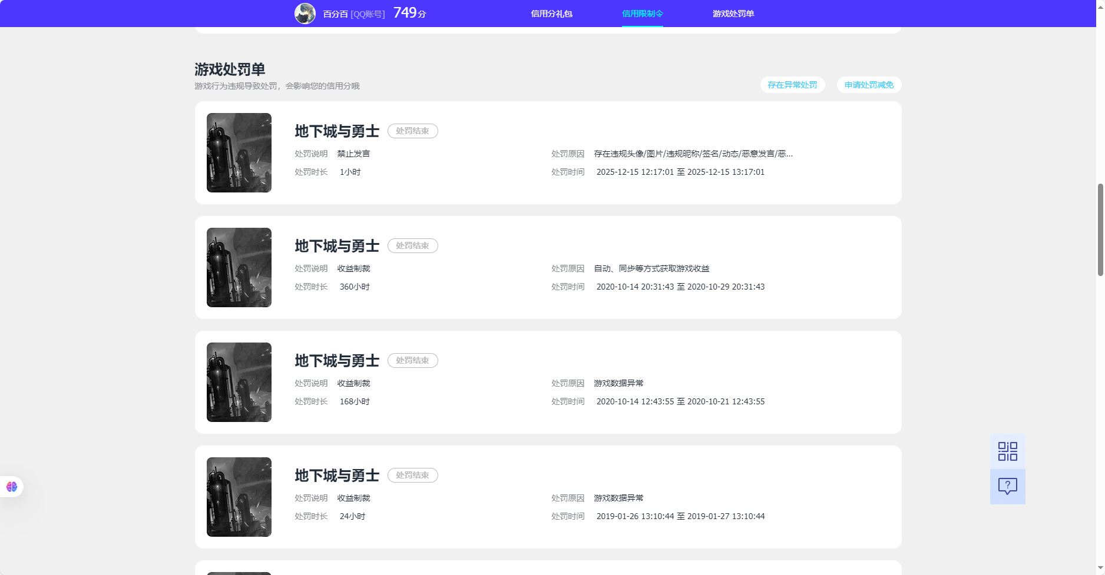The width and height of the screenshot is (1105, 575).
Task: Click thumbnail of the 360小时 penalty record
Action: click(x=239, y=267)
